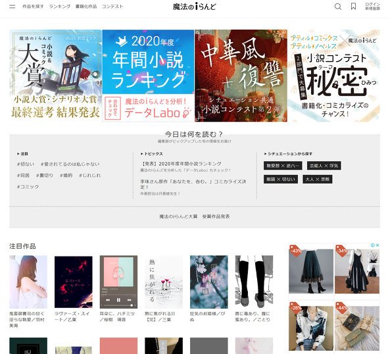Viewport: 388px width, 354px height.
Task: Open the bookmark icon in header
Action: [x=353, y=7]
